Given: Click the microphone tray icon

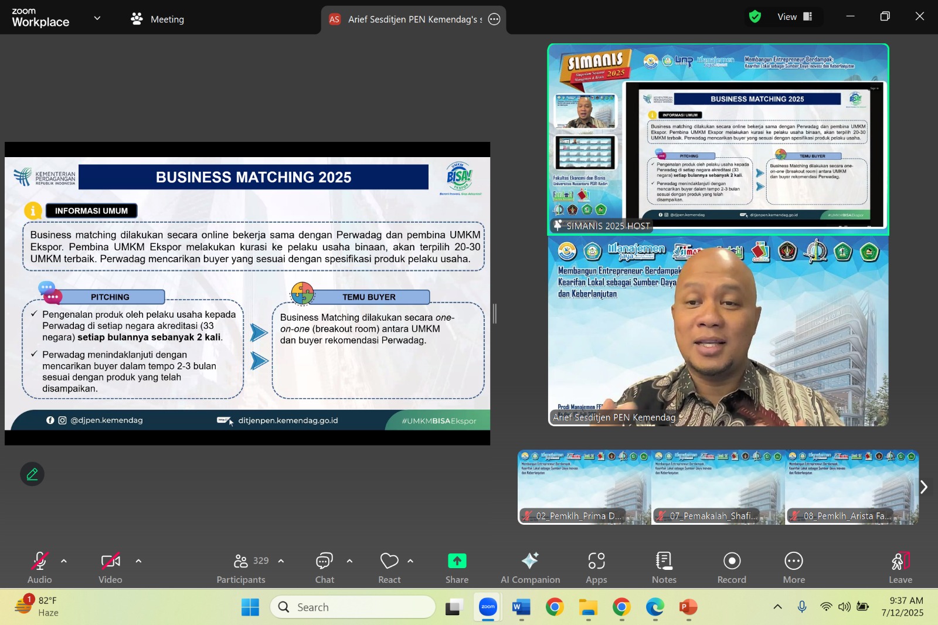Looking at the screenshot, I should (x=802, y=607).
